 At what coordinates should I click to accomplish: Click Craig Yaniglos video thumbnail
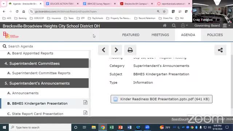tap(213, 11)
